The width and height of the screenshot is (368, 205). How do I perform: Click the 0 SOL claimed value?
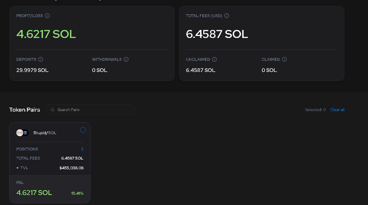click(x=269, y=70)
